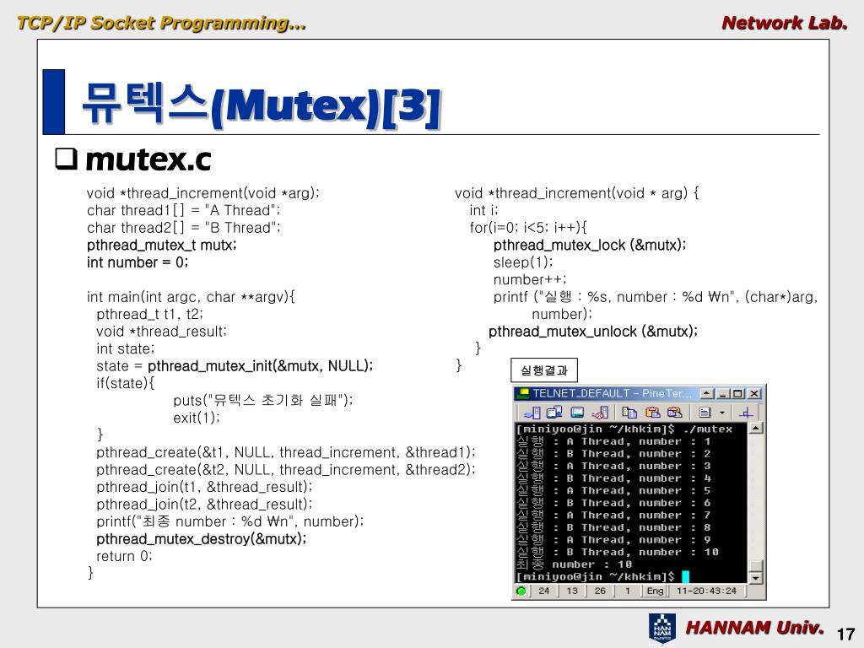Click the blue crosshair icon in the toolbar
Screen dimensions: 864x648
pos(746,413)
